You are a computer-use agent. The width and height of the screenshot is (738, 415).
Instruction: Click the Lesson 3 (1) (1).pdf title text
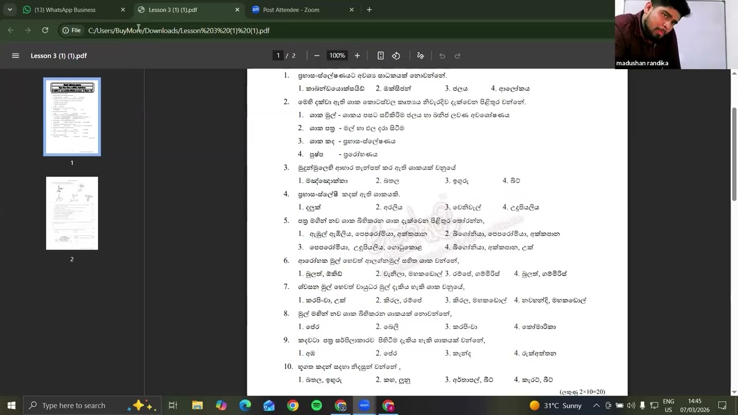(59, 56)
